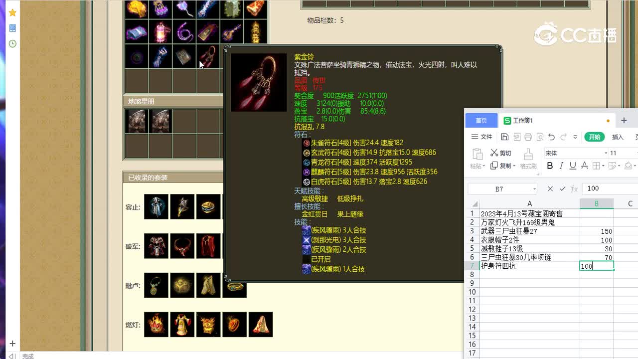This screenshot has width=638, height=359.
Task: Click the plus icon at sidebar bottom
Action: click(12, 344)
